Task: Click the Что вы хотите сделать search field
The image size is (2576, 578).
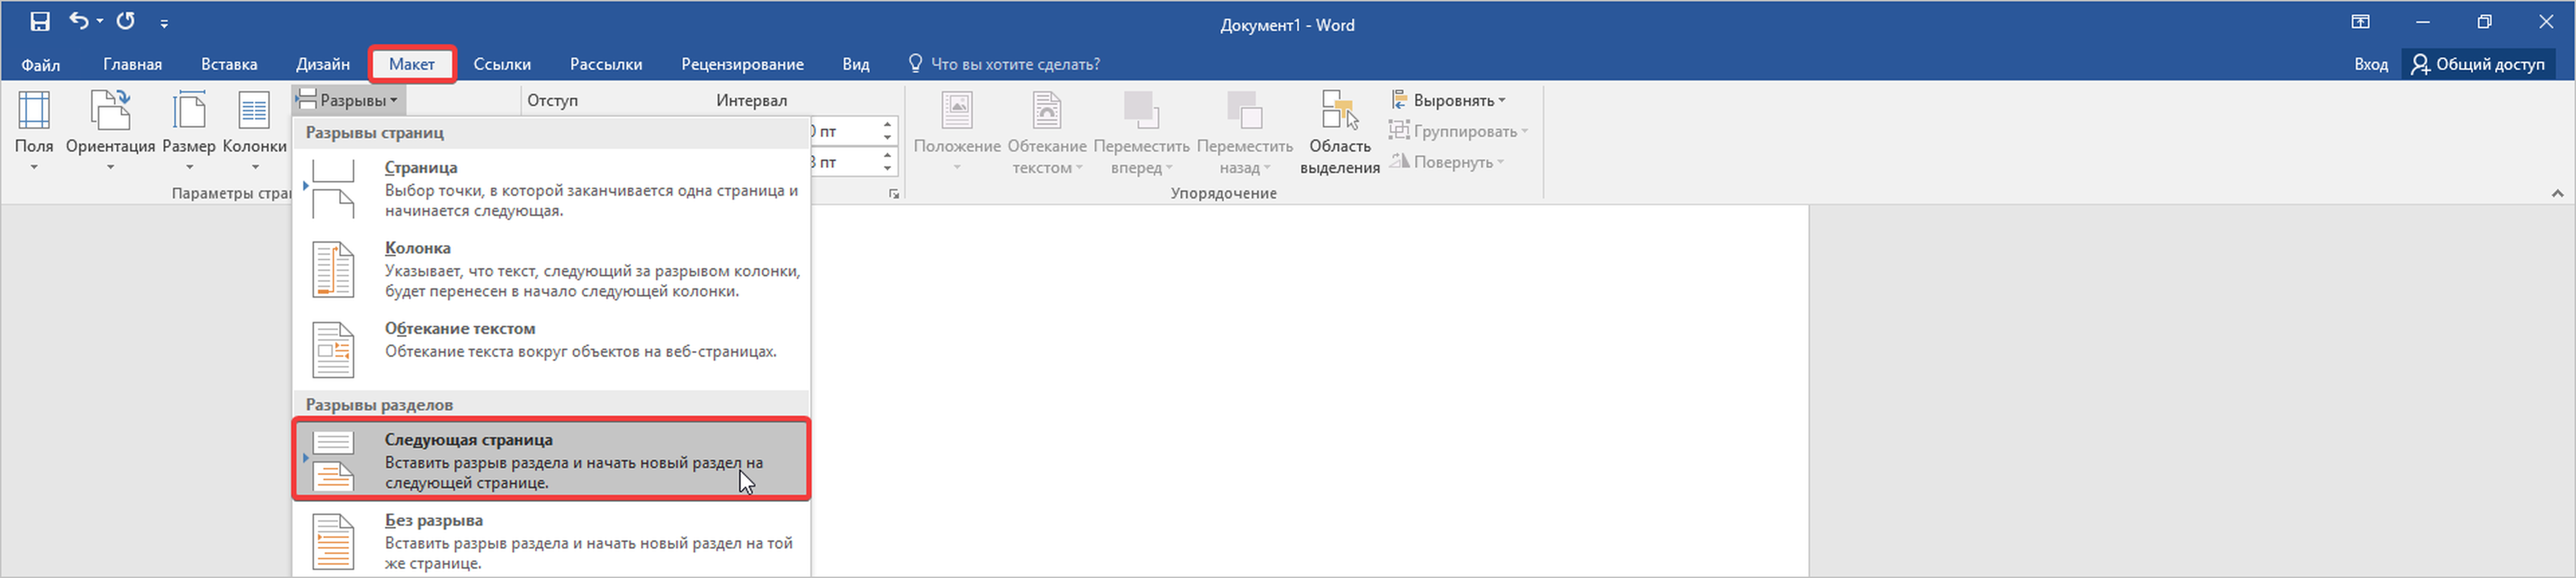Action: [x=1014, y=64]
